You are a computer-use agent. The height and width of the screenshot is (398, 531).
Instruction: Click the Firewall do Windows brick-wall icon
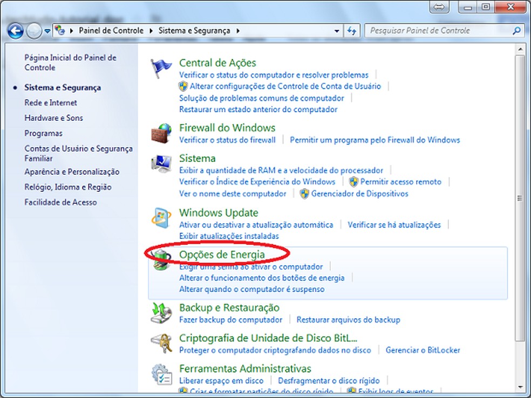coord(161,134)
